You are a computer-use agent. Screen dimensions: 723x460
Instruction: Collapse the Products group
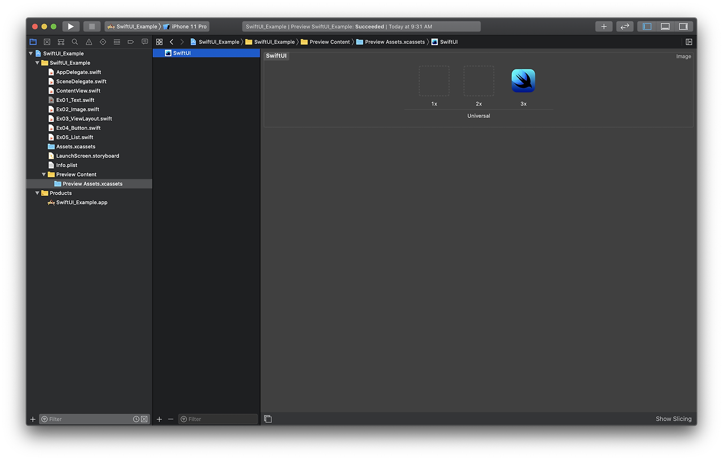point(37,193)
